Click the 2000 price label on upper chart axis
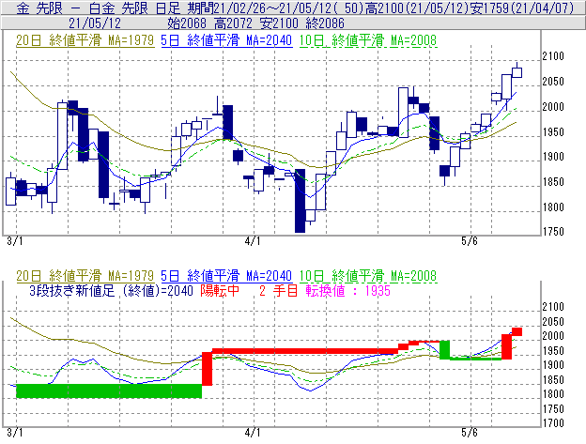 [x=553, y=107]
